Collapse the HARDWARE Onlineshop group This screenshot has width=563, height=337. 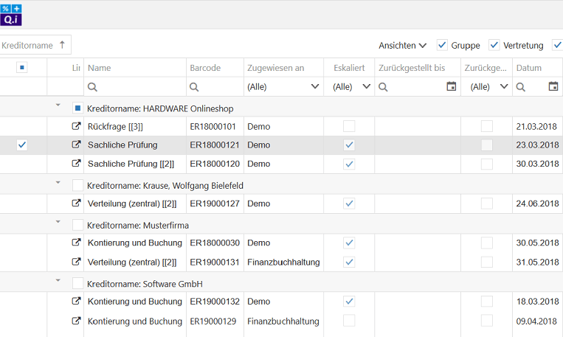[x=58, y=105]
